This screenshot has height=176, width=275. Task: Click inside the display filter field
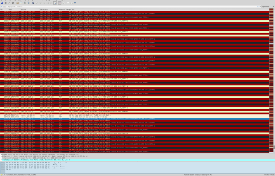pyautogui.click(x=107, y=6)
